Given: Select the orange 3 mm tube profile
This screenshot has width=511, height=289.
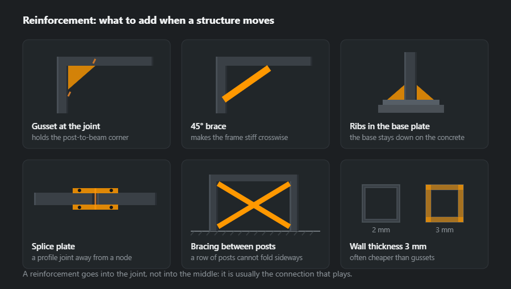Looking at the screenshot, I should 445,203.
